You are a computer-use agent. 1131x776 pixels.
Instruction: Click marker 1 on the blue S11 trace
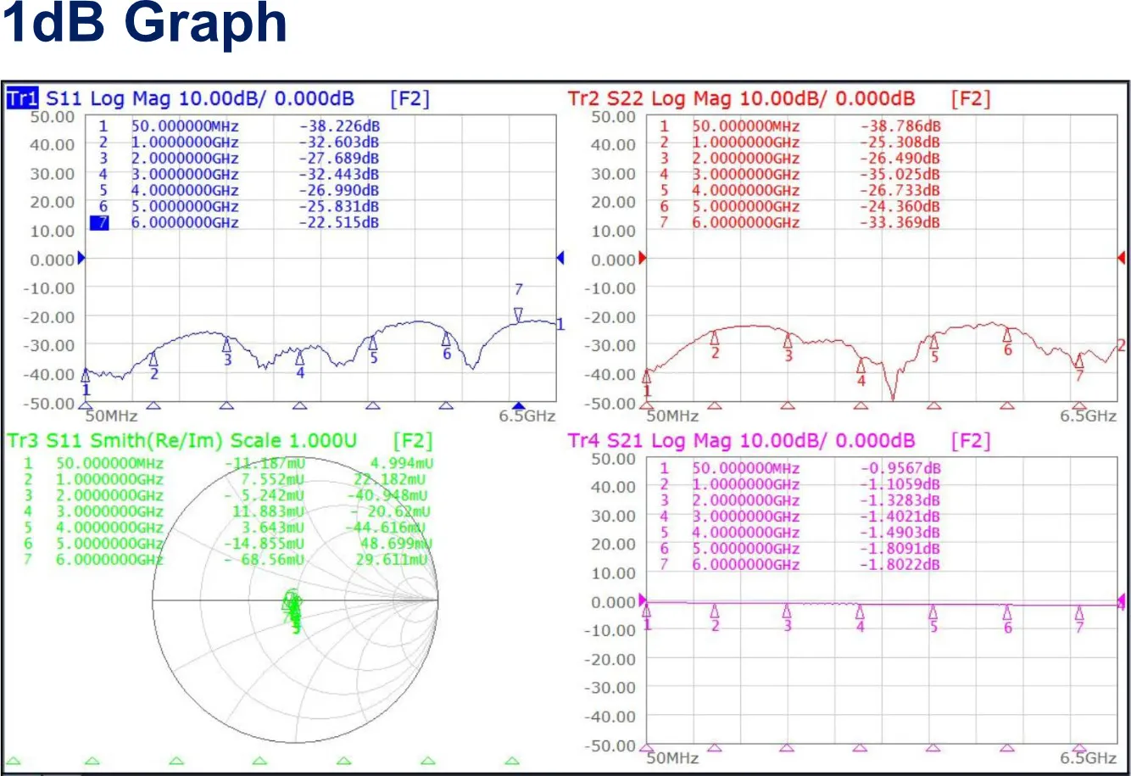click(x=85, y=376)
